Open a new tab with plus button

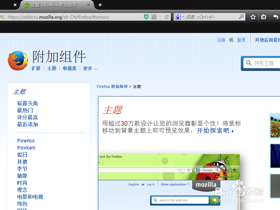click(100, 5)
